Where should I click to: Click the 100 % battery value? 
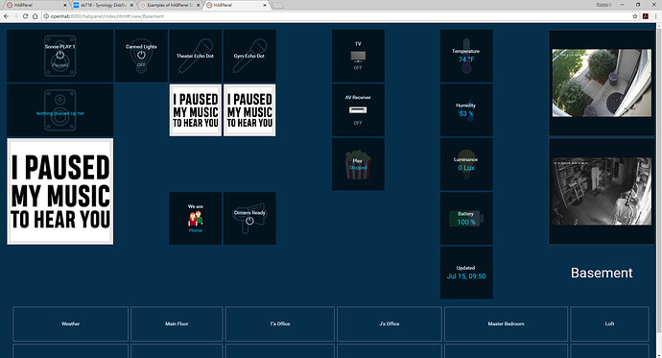coord(466,222)
